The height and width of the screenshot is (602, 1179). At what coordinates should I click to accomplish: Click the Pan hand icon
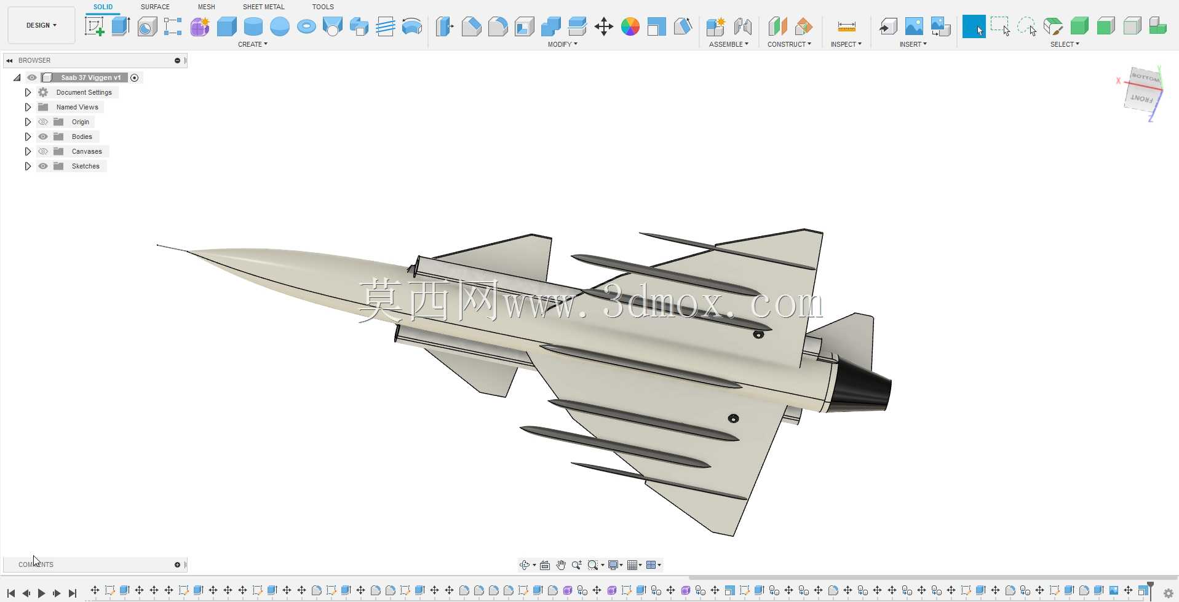[561, 565]
